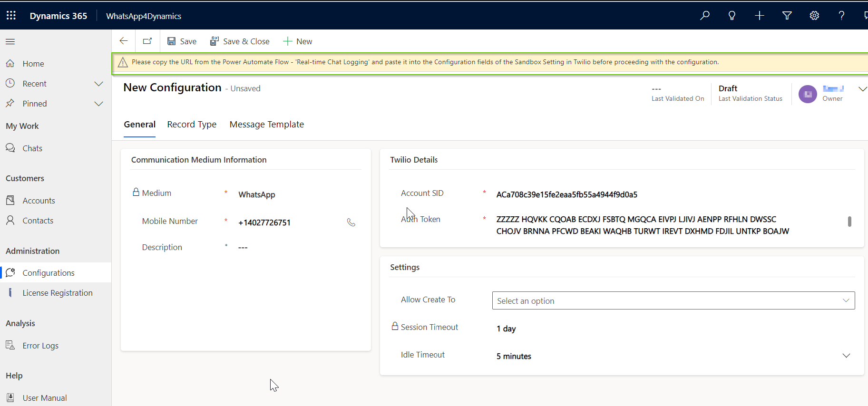The width and height of the screenshot is (868, 406).
Task: Click the phone icon beside Mobile Number
Action: point(351,222)
